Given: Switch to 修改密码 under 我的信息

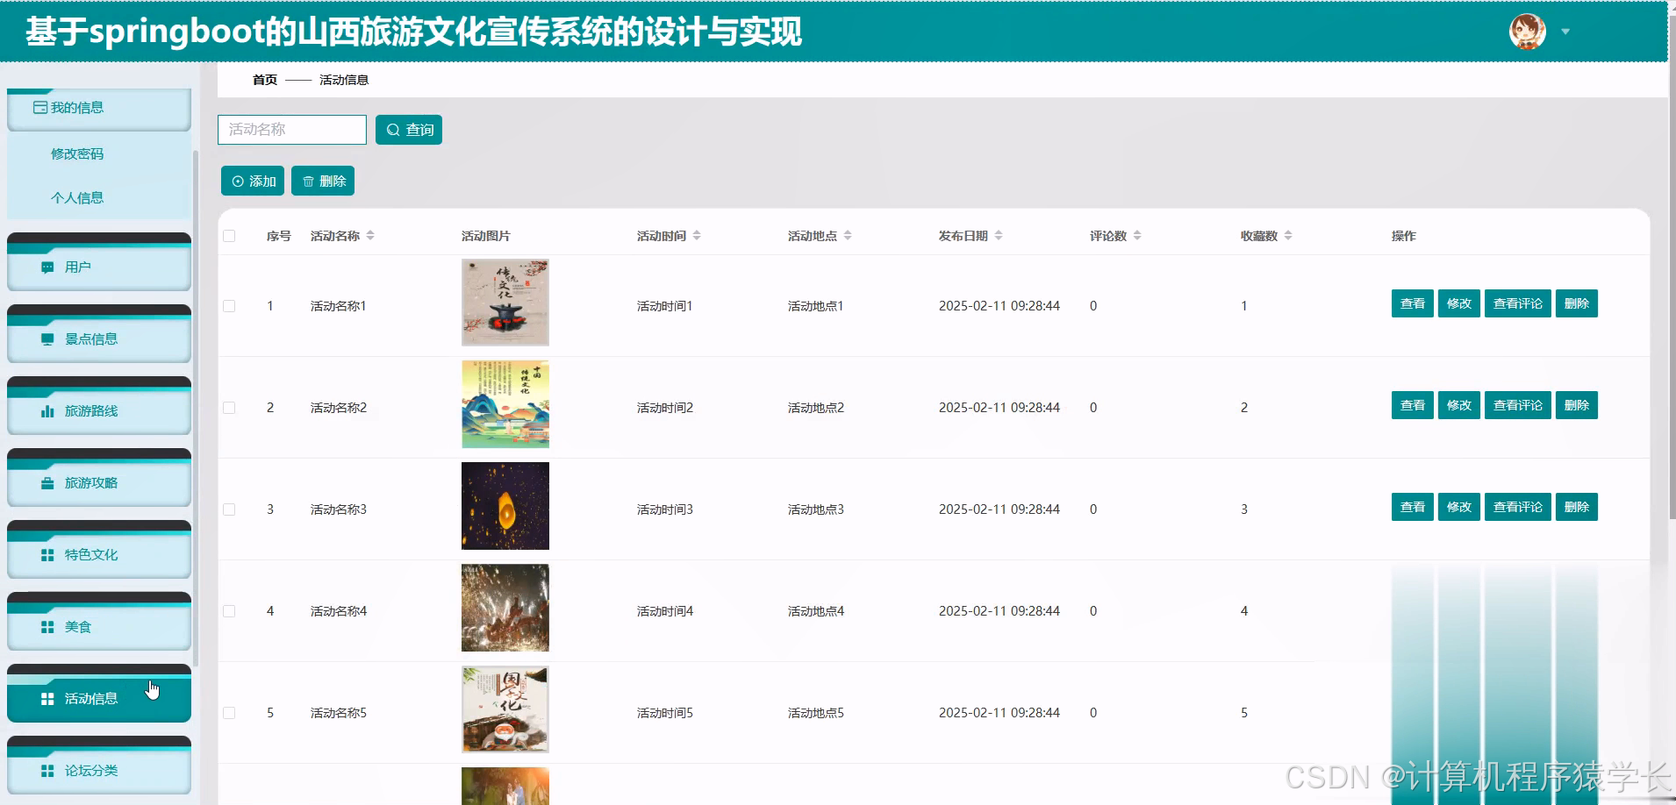Looking at the screenshot, I should point(78,153).
